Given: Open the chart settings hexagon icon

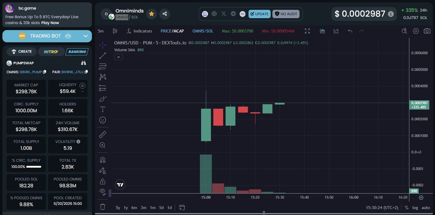Looking at the screenshot, I should [416, 31].
